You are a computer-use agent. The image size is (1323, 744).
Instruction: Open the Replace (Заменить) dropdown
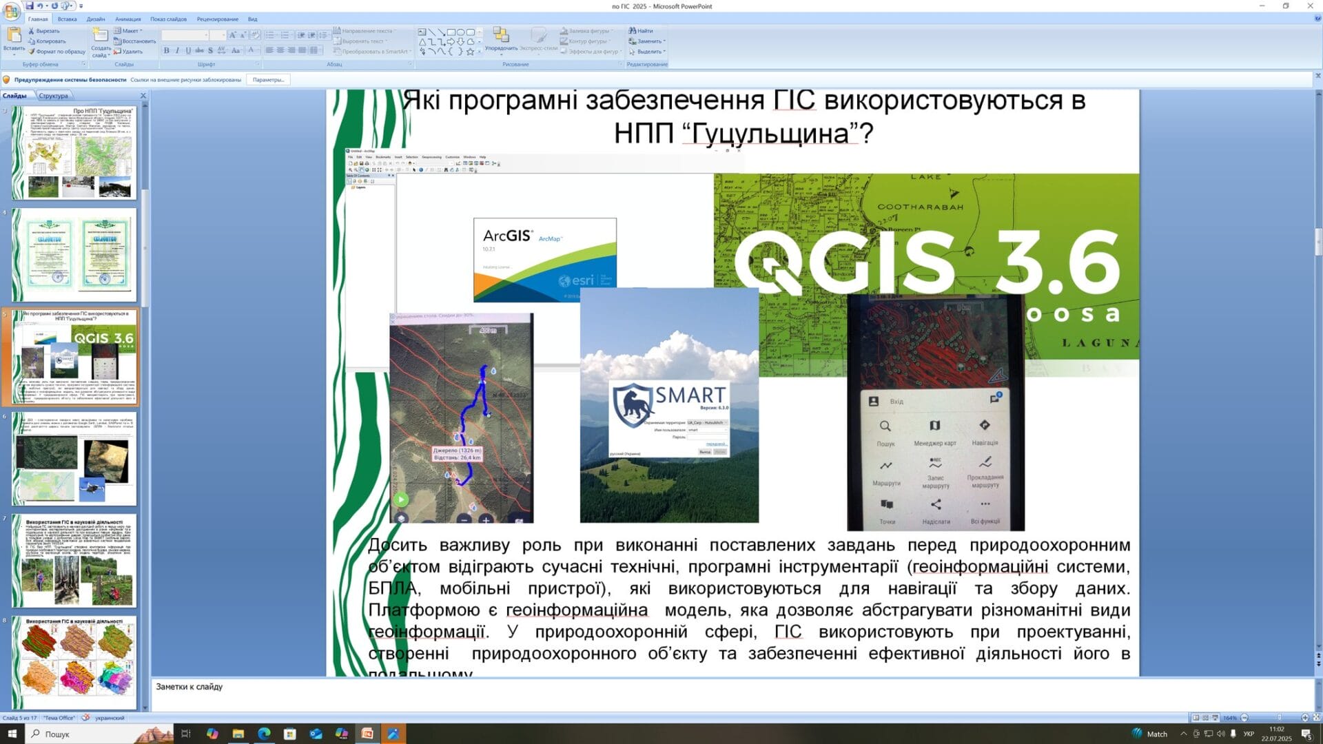pyautogui.click(x=647, y=41)
